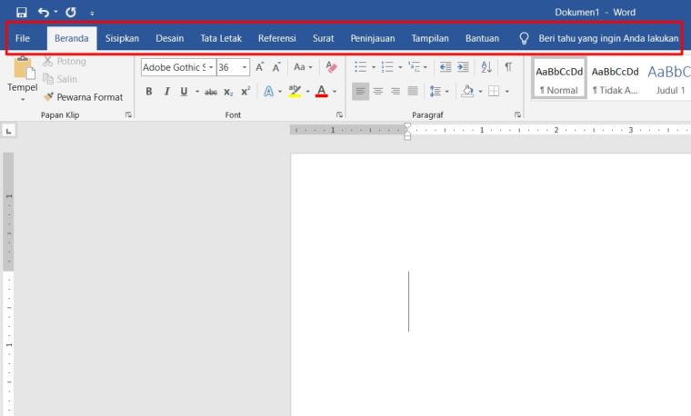Click the Redo/Repeat icon
The height and width of the screenshot is (416, 691).
[x=71, y=13]
